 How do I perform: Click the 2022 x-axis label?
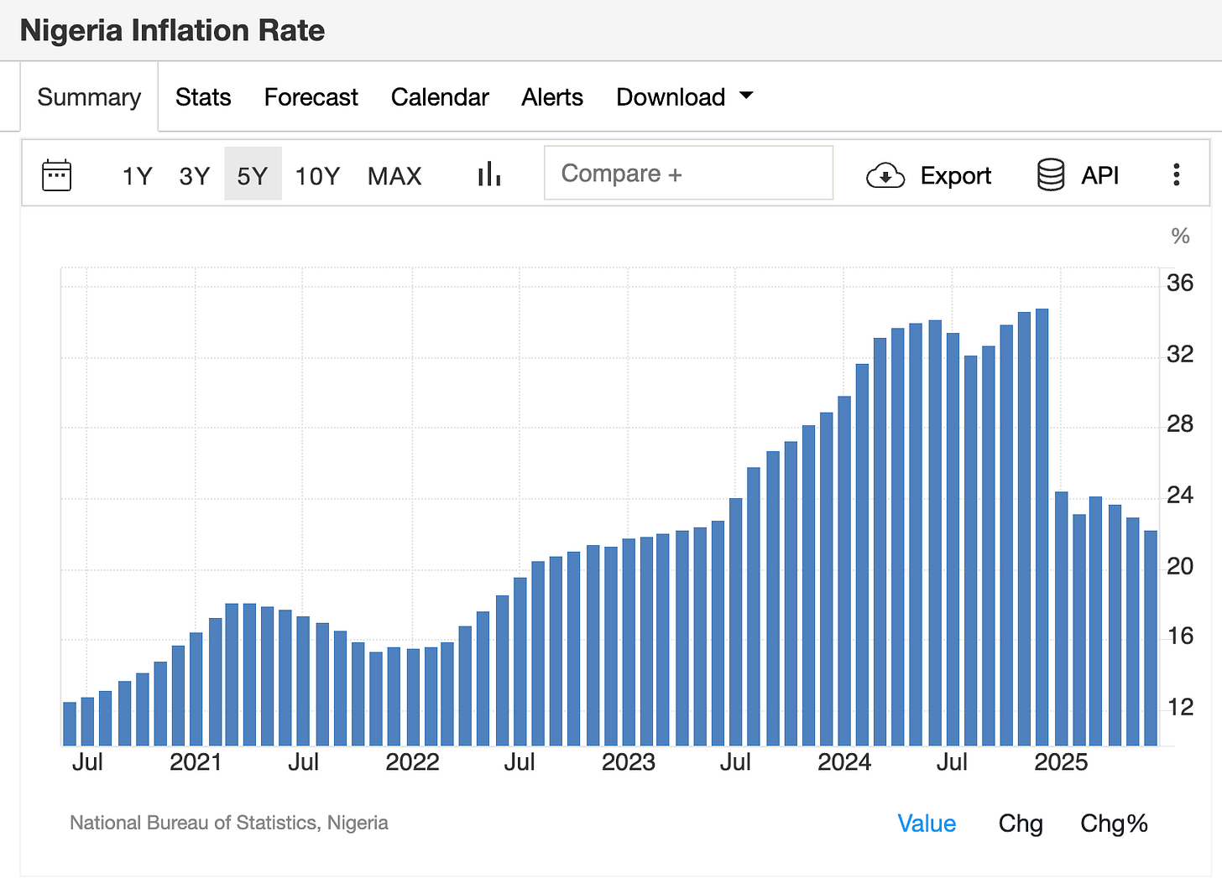tap(412, 762)
